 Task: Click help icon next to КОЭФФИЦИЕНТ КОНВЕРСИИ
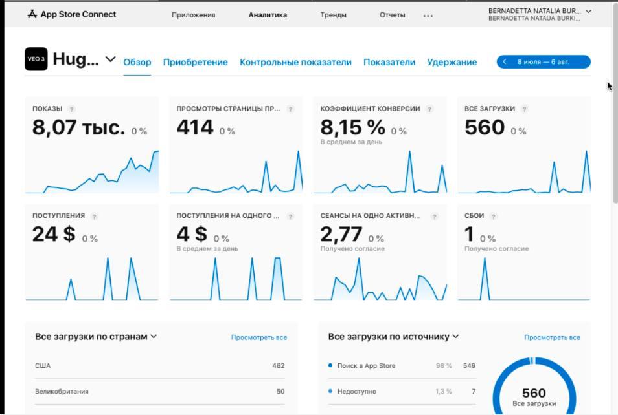(x=429, y=109)
